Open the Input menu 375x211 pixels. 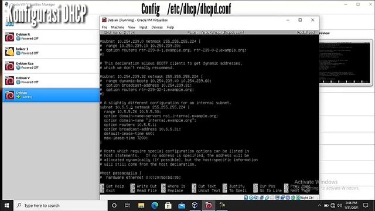click(x=143, y=28)
